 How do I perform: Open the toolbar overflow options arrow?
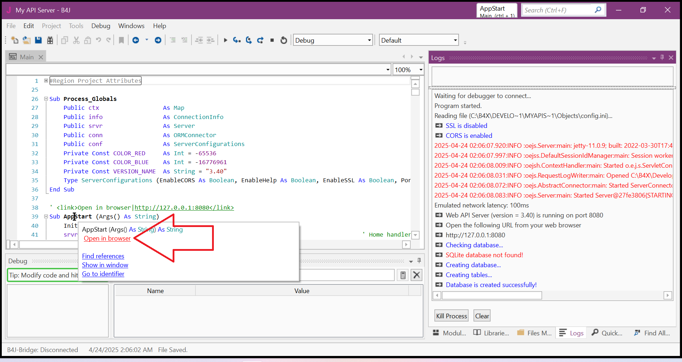point(465,43)
